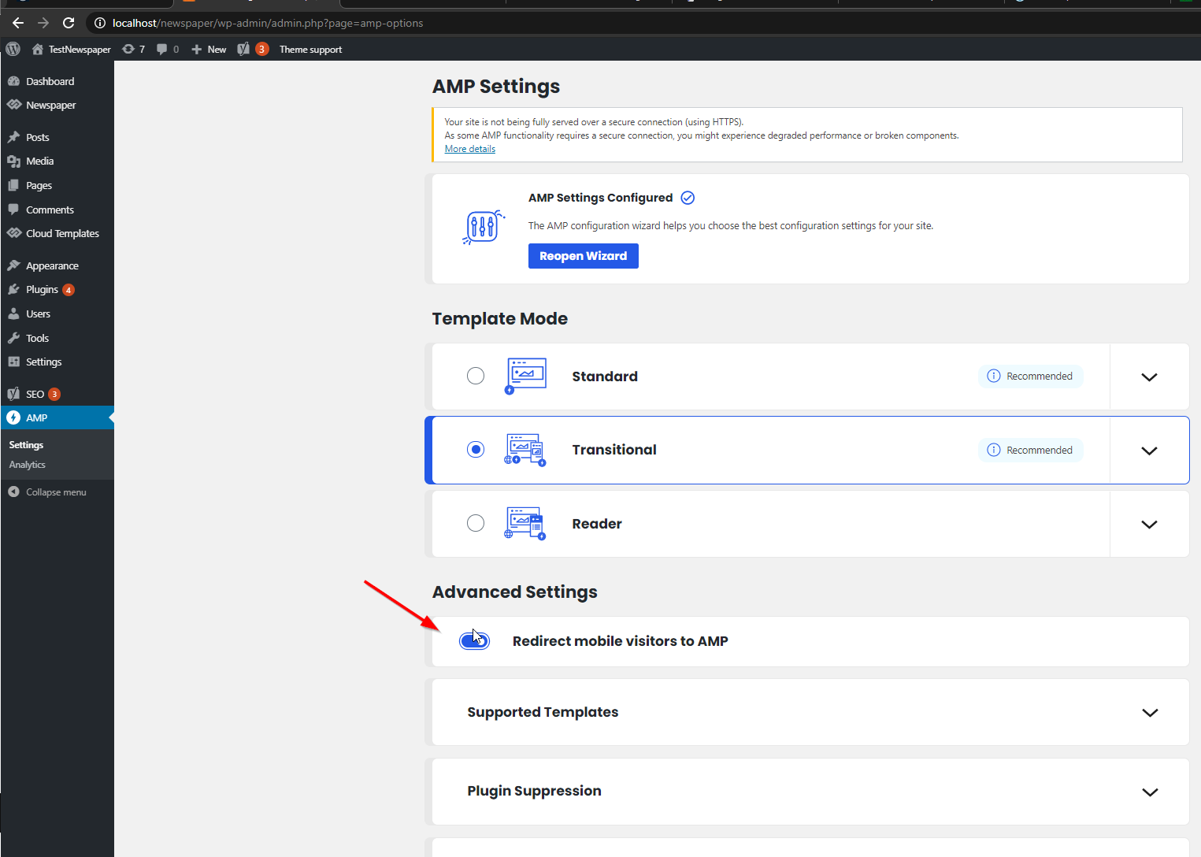1201x857 pixels.
Task: Toggle Redirect mobile visitors to AMP
Action: click(x=474, y=641)
